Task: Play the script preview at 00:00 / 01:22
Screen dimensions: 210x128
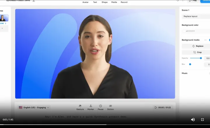Action: (163, 107)
